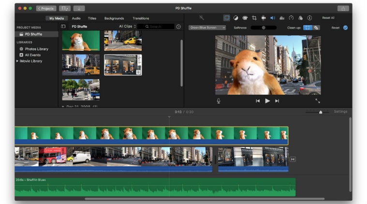367x204 pixels.
Task: Select the Clean-up crop rectangle tool
Action: pyautogui.click(x=308, y=28)
